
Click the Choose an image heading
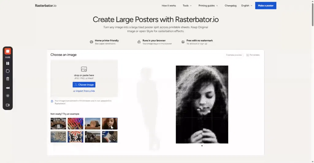pyautogui.click(x=63, y=55)
